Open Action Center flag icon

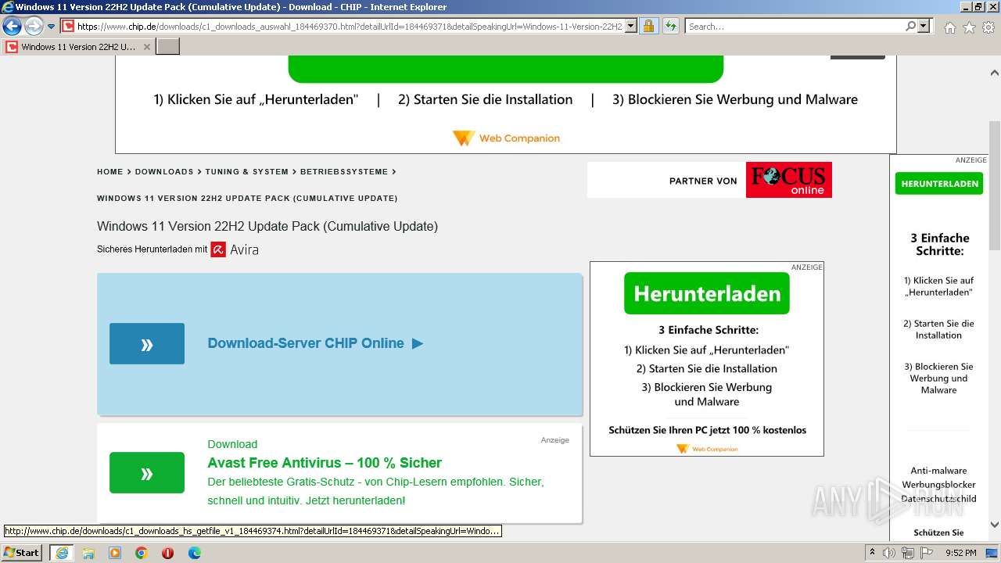927,553
